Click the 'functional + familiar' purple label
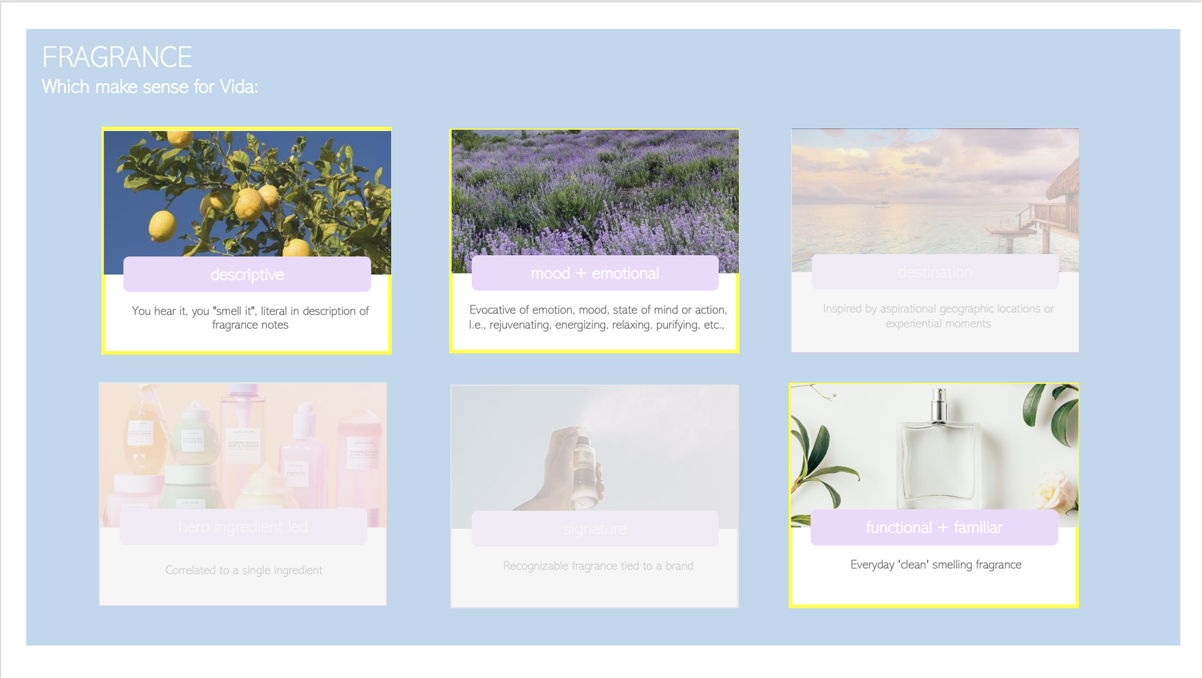The width and height of the screenshot is (1202, 678). 934,528
